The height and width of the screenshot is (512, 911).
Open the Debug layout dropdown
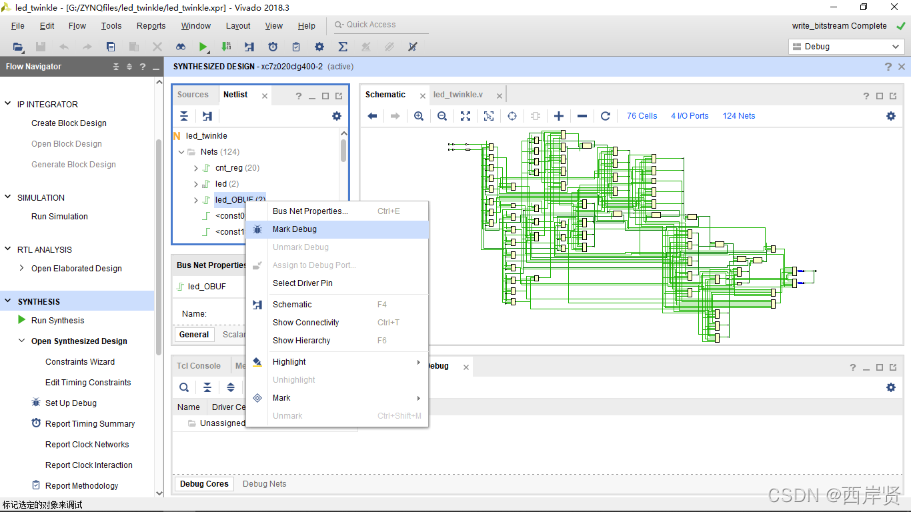[x=846, y=47]
